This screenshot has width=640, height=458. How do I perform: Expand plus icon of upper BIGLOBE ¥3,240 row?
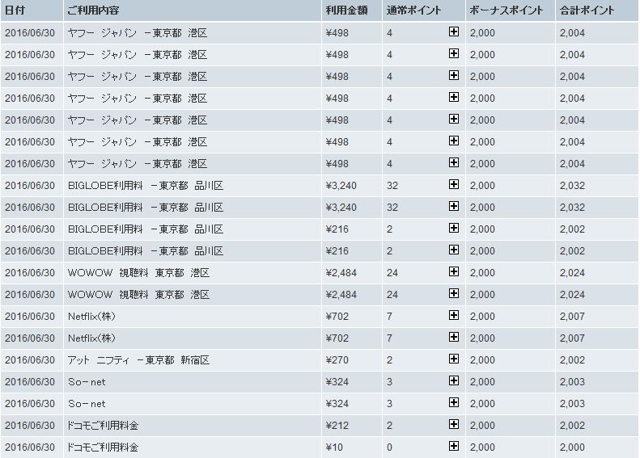click(x=453, y=185)
